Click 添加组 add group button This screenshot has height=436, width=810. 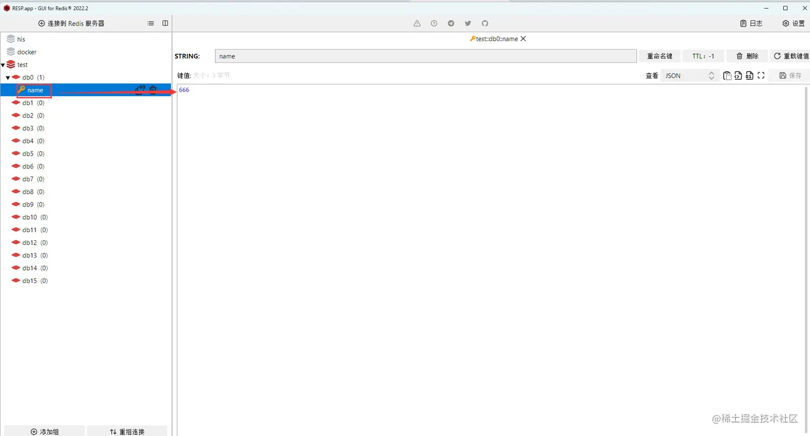44,431
